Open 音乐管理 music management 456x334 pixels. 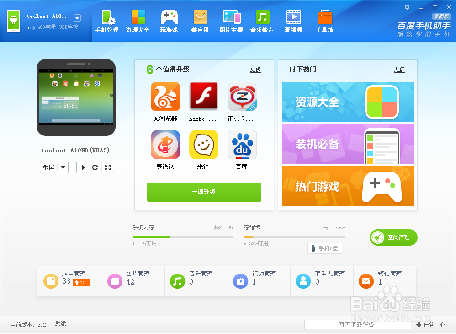[x=196, y=281]
